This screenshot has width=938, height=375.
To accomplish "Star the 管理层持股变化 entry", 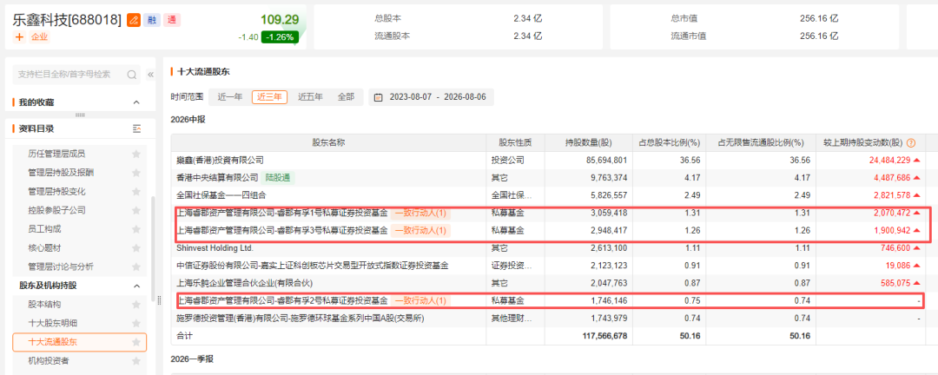I will pyautogui.click(x=136, y=191).
